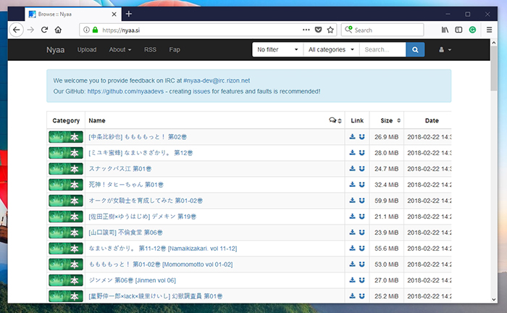This screenshot has height=313, width=507.
Task: Click the Nyaa brand link
Action: (x=55, y=50)
